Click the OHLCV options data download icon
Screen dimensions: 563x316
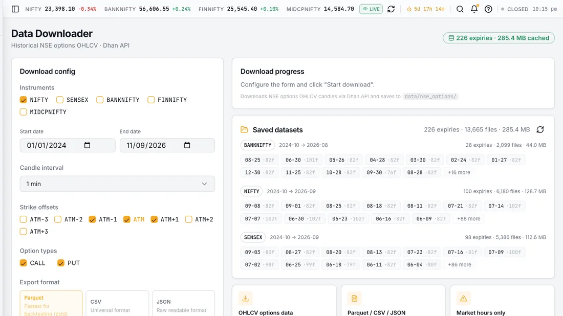point(246,299)
